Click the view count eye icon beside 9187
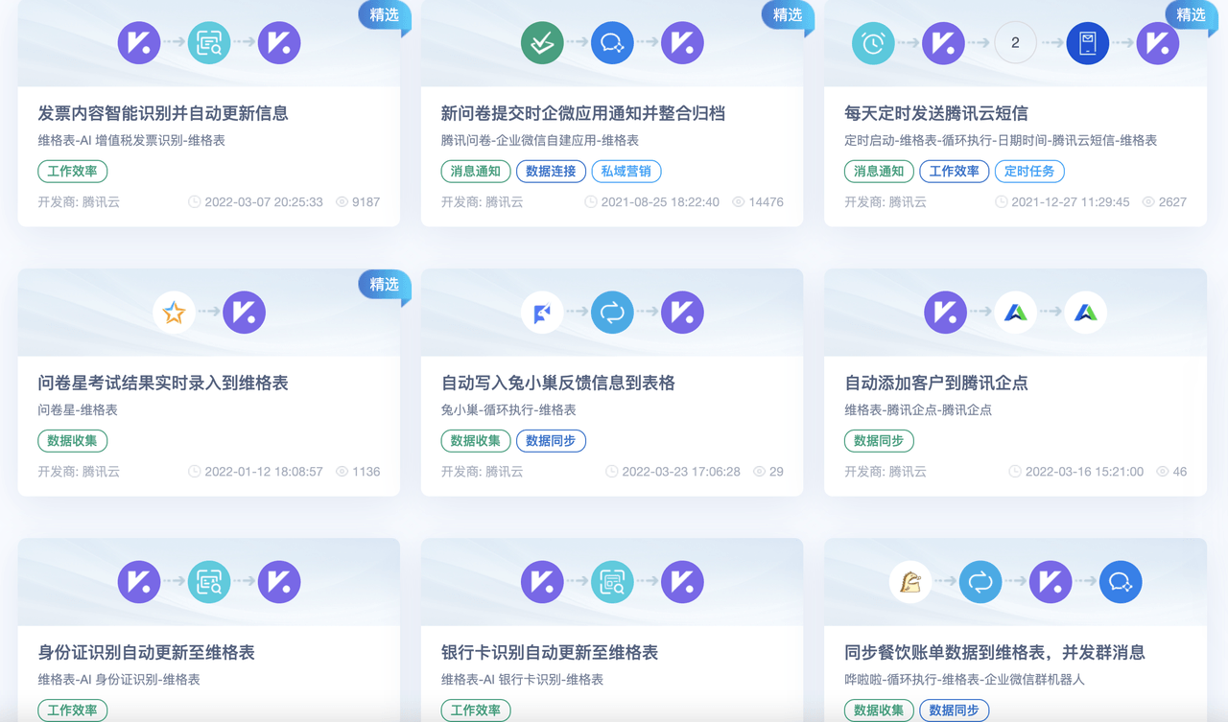This screenshot has height=722, width=1228. [x=342, y=202]
